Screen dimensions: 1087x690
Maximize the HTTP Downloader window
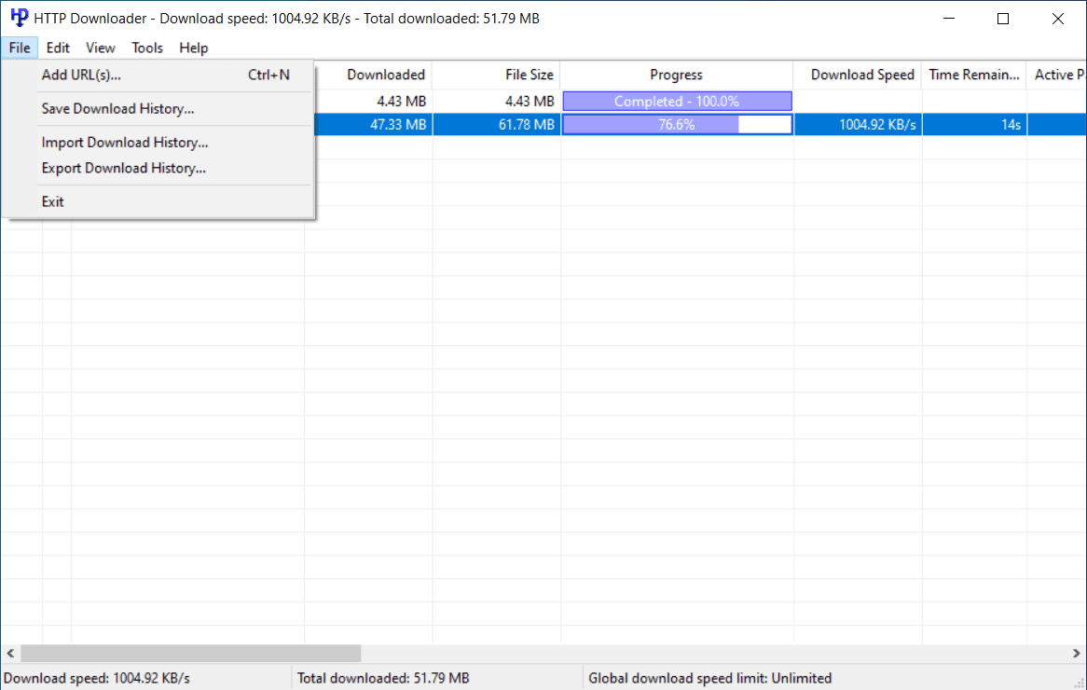(1003, 18)
